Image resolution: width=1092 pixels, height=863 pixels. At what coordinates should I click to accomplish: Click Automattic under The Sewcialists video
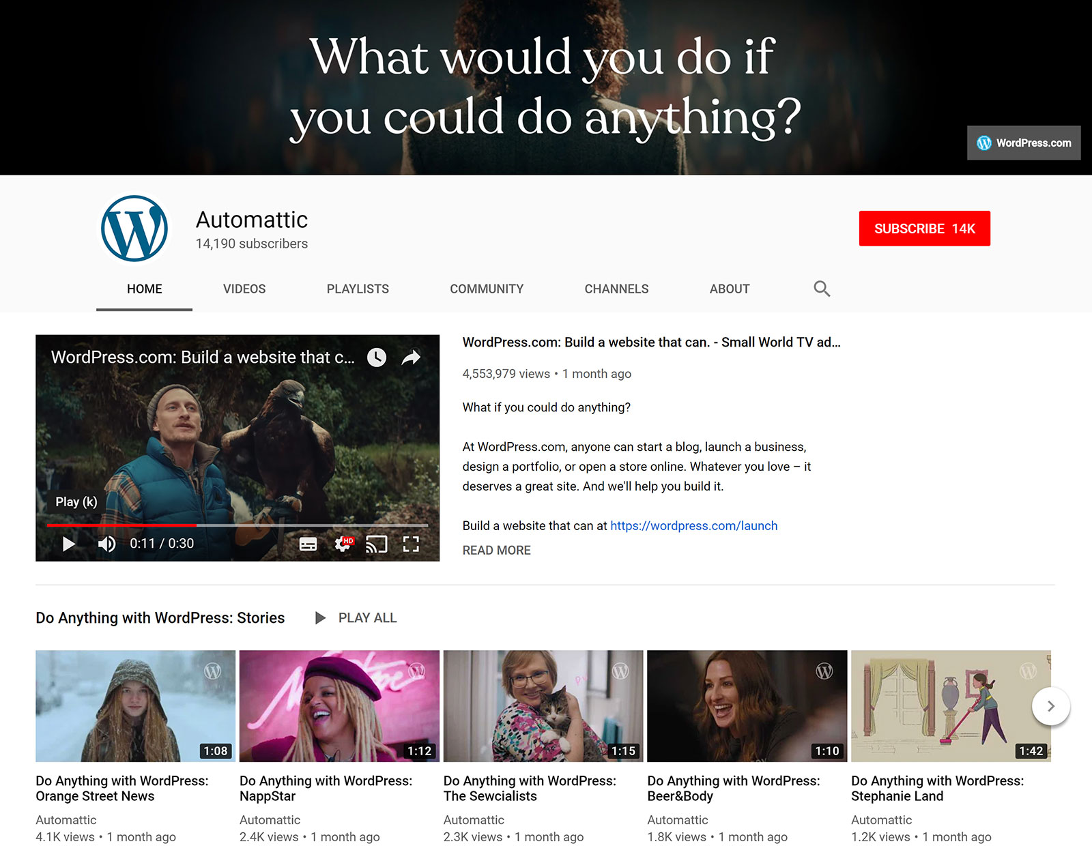(474, 820)
